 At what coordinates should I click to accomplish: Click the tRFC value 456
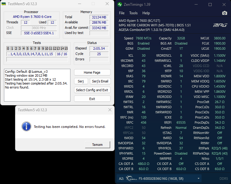point(144,122)
